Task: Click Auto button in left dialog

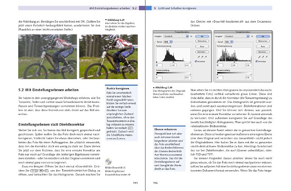Action: click(x=202, y=46)
